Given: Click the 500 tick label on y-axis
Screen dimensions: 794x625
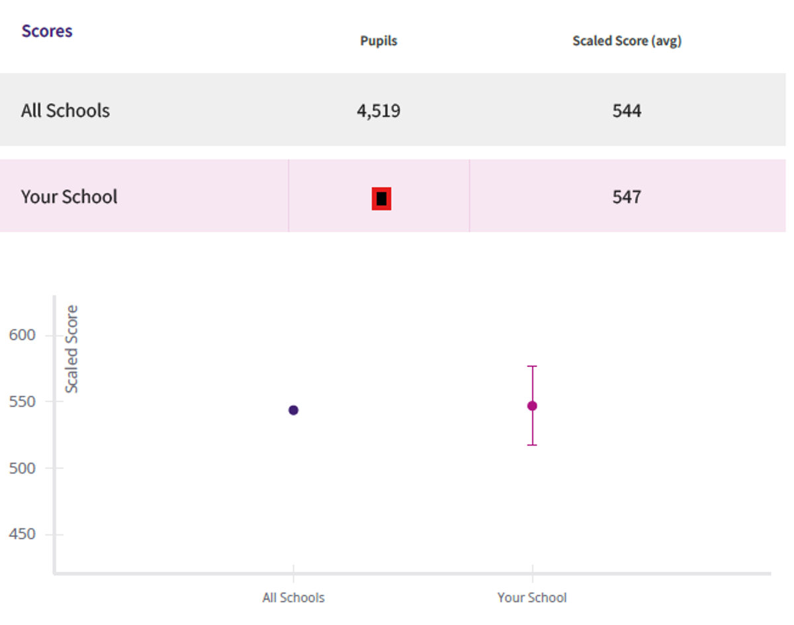Looking at the screenshot, I should pos(22,468).
